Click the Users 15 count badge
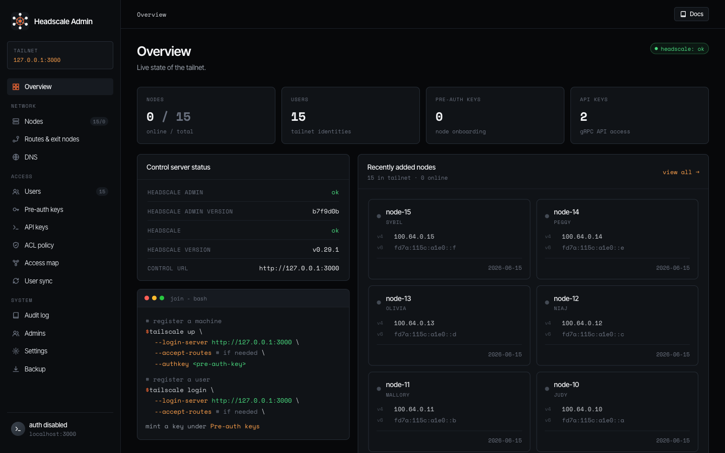Viewport: 725px width, 453px height. [x=102, y=192]
